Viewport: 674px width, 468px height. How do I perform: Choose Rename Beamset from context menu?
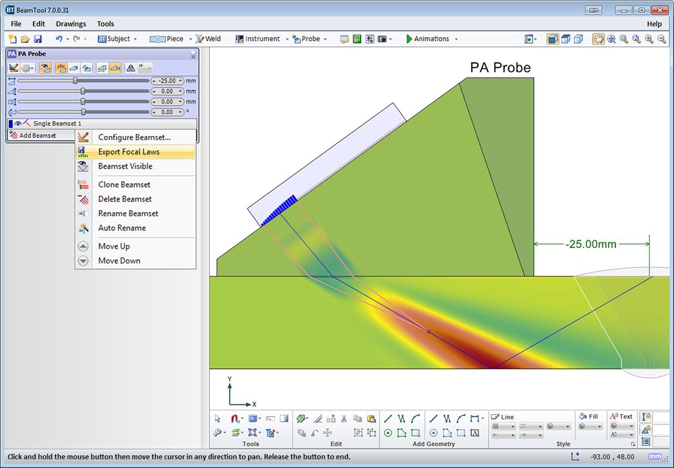point(135,213)
